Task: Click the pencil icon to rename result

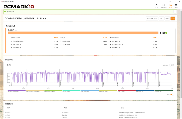Action: 46,18
